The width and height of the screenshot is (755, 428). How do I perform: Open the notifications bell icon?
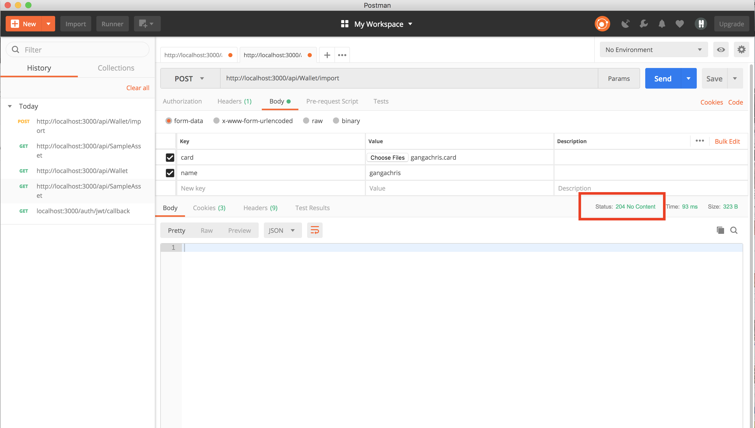(x=662, y=24)
